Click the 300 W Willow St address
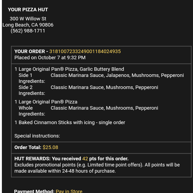Image resolution: width=193 pixels, height=193 pixels. (x=28, y=19)
